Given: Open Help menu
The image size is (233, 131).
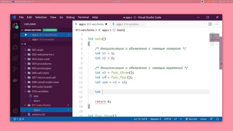Looking at the screenshot, I should (x=95, y=17).
